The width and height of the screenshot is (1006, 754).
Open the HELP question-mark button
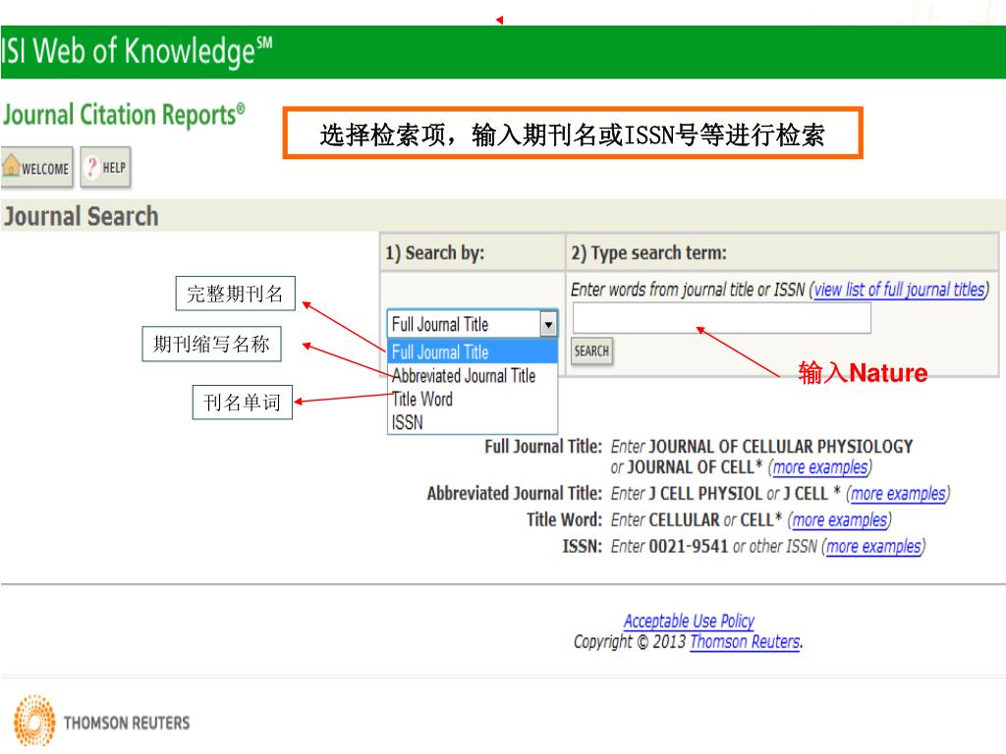106,167
